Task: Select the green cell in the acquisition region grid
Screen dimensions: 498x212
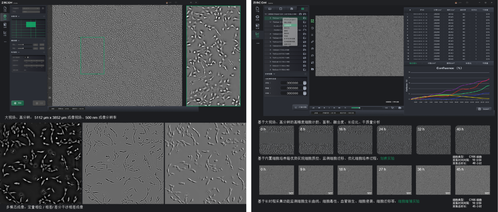Action: coord(31,25)
